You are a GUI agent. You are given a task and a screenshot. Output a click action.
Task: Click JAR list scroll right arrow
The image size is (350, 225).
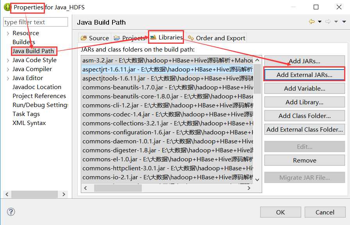(x=249, y=188)
